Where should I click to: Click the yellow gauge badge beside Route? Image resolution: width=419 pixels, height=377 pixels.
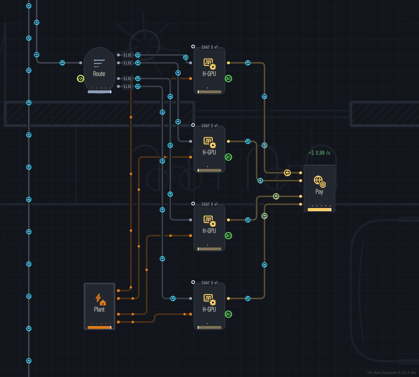[80, 79]
